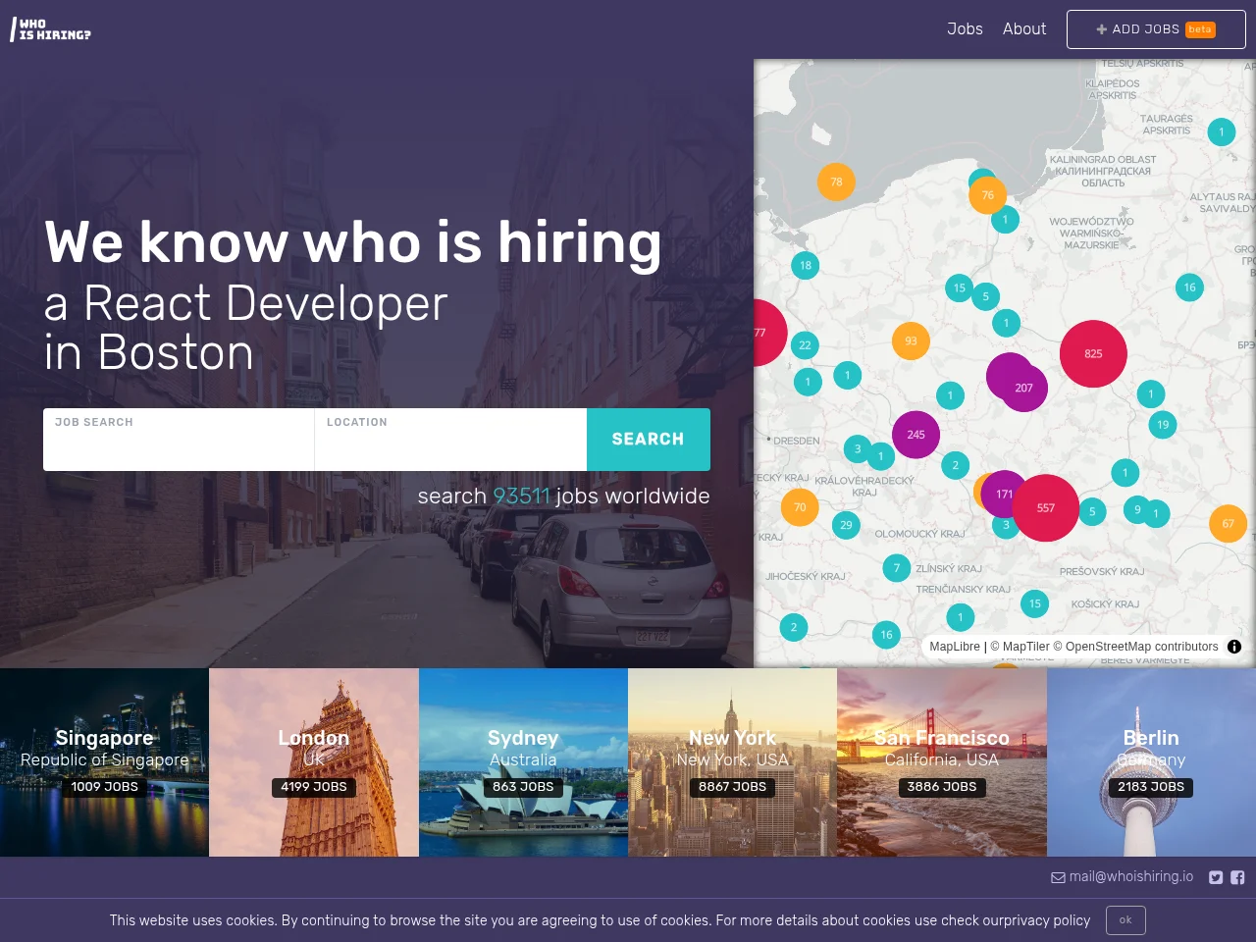
Task: Dismiss cookie notice with ok button
Action: pos(1125,920)
